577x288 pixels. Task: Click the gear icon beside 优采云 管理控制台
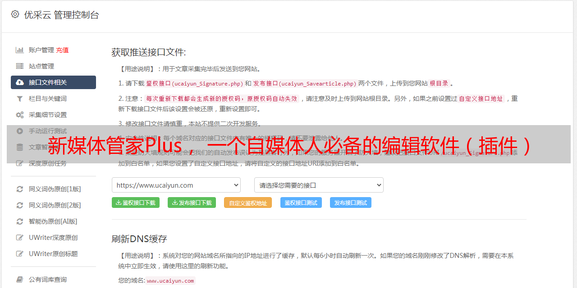point(15,14)
